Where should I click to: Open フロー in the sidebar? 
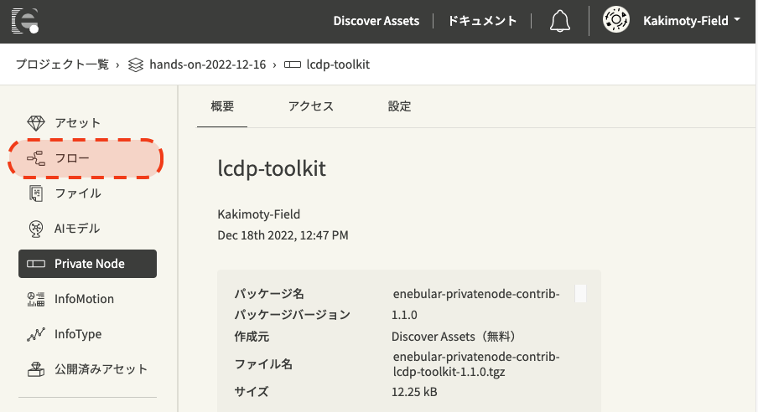pyautogui.click(x=87, y=158)
